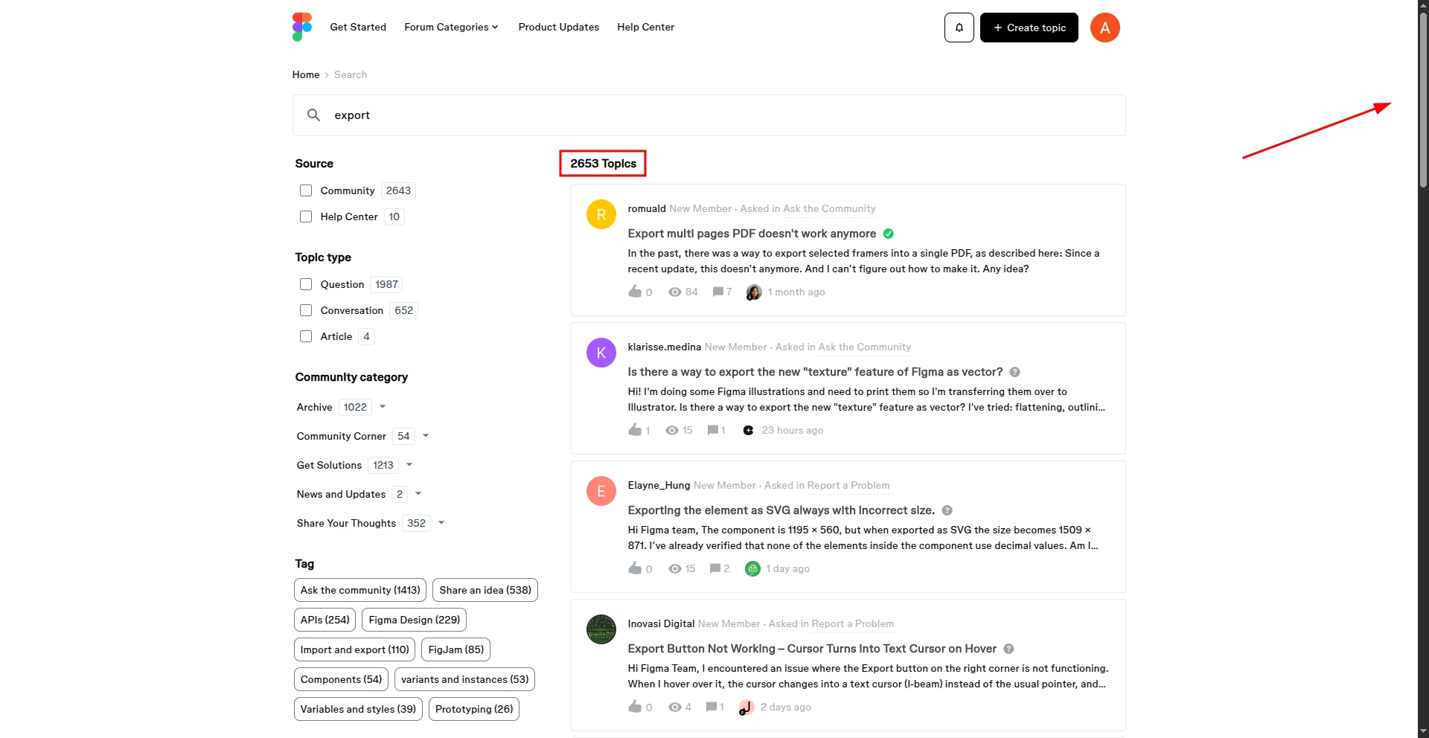Like the texture feature export post
This screenshot has width=1429, height=738.
click(635, 429)
